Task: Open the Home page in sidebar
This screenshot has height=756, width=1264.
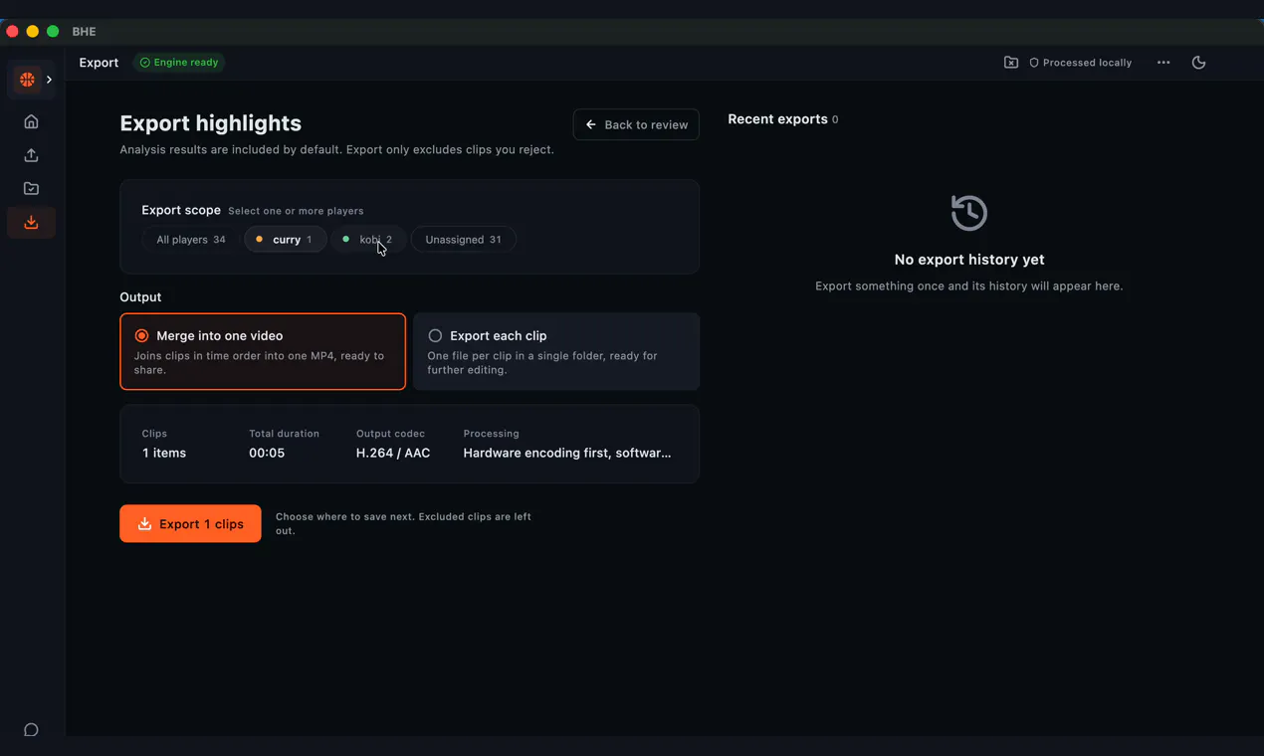Action: [x=31, y=121]
